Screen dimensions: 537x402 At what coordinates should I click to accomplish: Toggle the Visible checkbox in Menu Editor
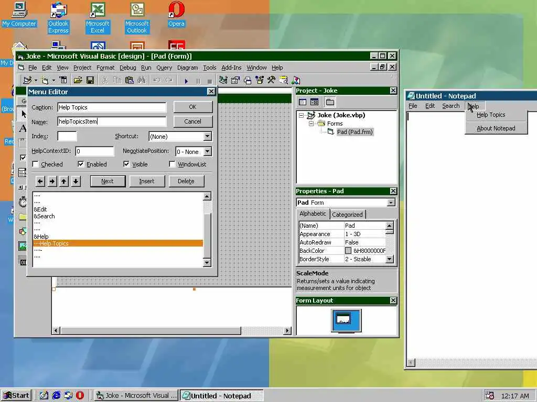coord(126,164)
